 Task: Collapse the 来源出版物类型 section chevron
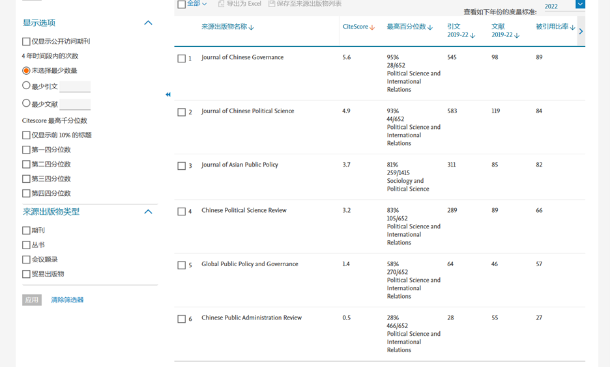(148, 211)
